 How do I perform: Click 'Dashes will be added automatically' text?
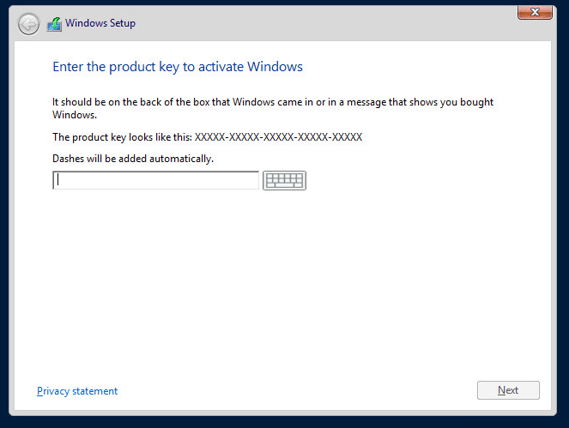click(x=133, y=159)
